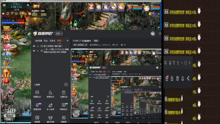
Task: Click the unlock icon in right floating toolbar
Action: [172, 79]
